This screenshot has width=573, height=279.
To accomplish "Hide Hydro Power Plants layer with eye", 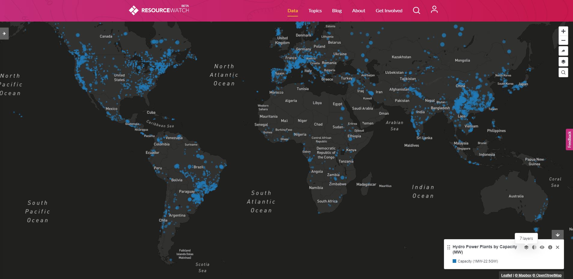I will 542,247.
